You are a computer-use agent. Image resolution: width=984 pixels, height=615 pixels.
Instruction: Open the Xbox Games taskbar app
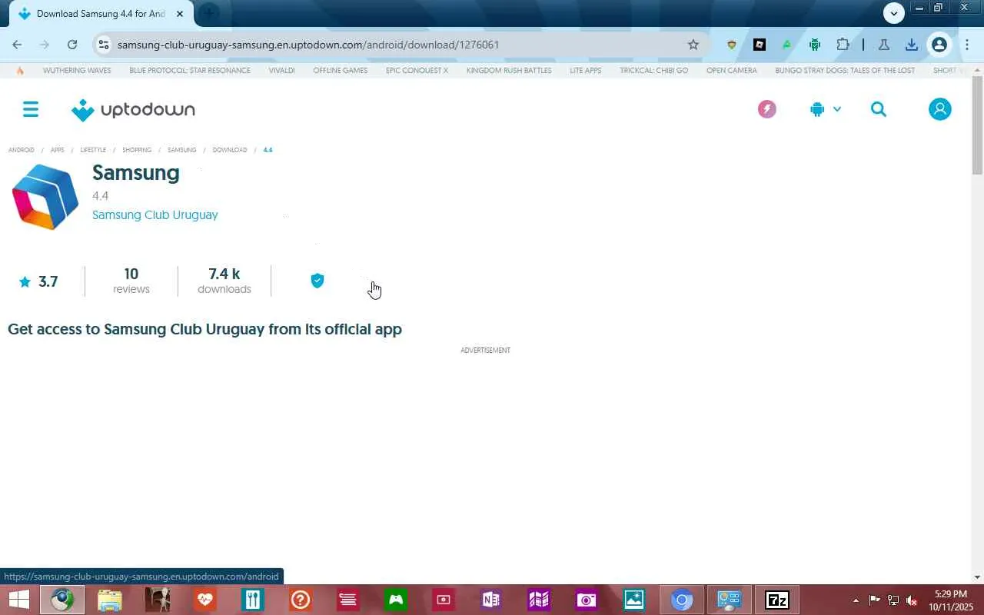(x=396, y=600)
